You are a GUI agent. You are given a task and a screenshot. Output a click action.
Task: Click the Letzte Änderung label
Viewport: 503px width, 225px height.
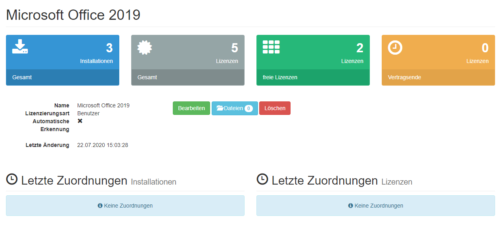[x=48, y=145]
